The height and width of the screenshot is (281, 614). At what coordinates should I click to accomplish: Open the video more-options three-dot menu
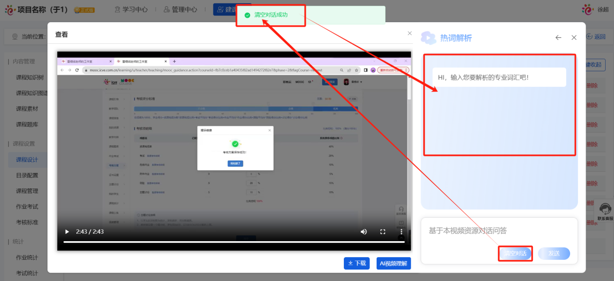(x=401, y=231)
